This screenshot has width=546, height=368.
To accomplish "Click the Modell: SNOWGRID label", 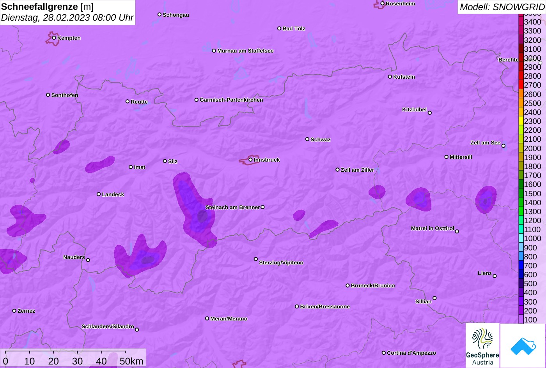I will (x=502, y=7).
